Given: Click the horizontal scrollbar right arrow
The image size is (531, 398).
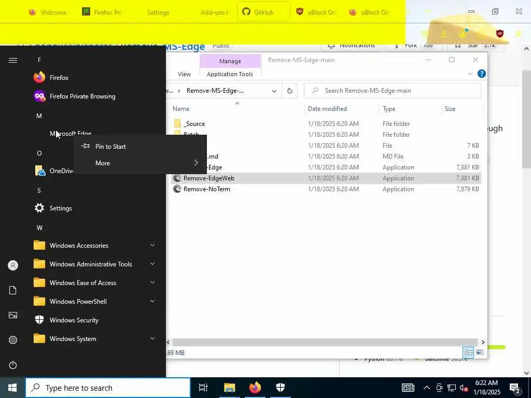Looking at the screenshot, I should point(483,343).
